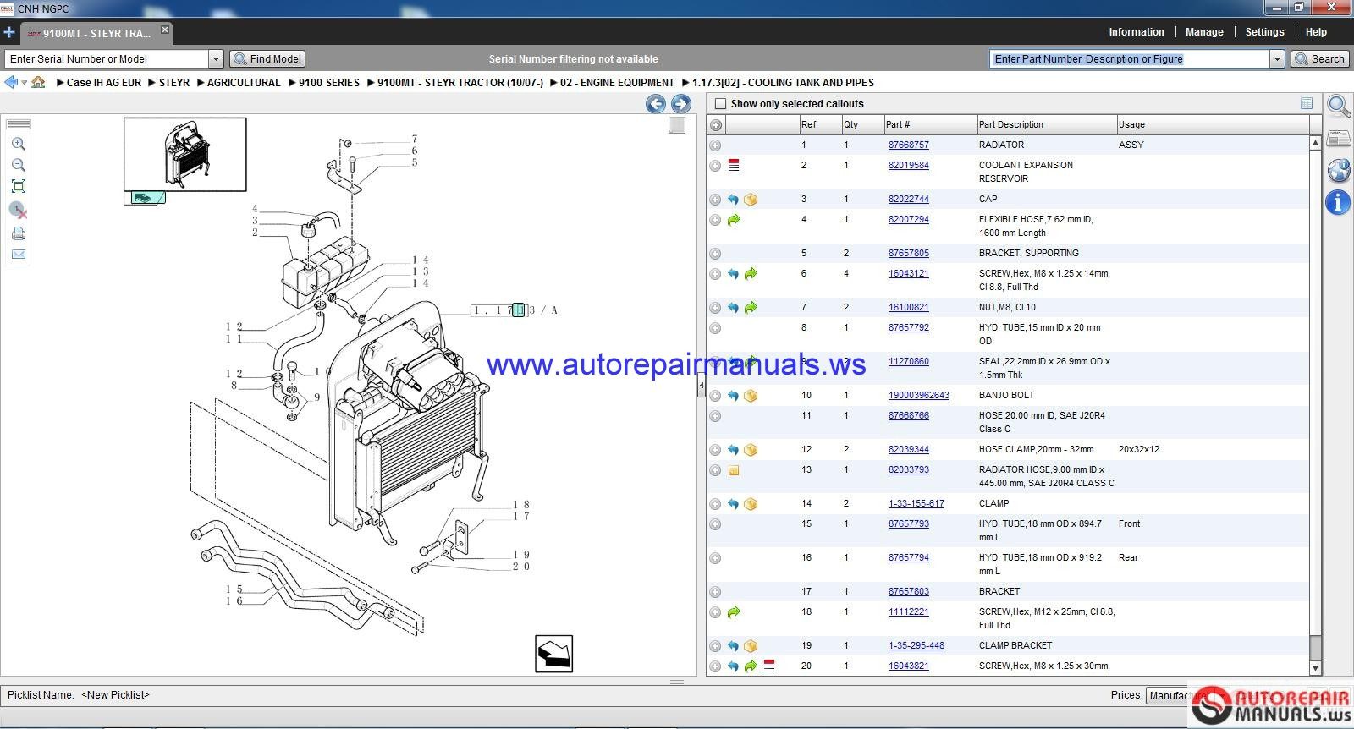The image size is (1354, 729).
Task: Expand the Case IH AG EUR breadcrumb
Action: coord(60,83)
